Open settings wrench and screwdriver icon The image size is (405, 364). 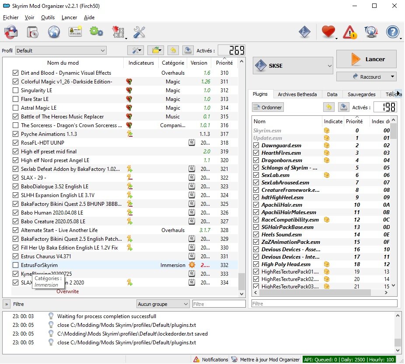(139, 32)
